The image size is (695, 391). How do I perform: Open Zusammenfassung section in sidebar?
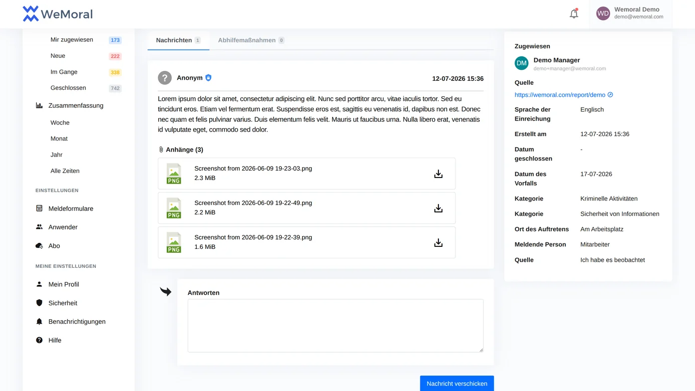[76, 106]
